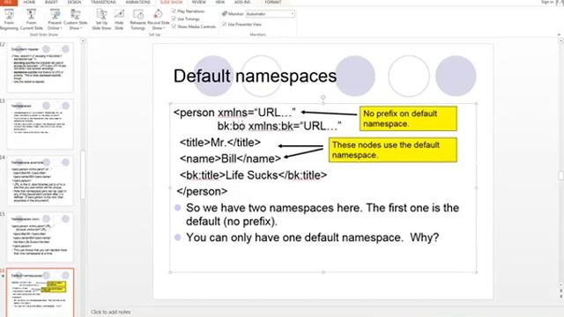Click Record Slide Show icon

click(158, 14)
